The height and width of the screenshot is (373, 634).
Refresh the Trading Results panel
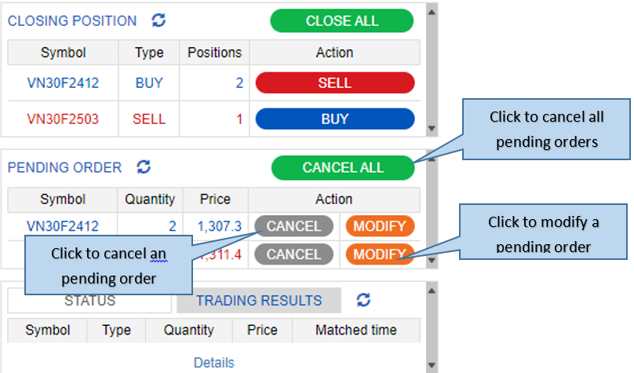click(363, 300)
